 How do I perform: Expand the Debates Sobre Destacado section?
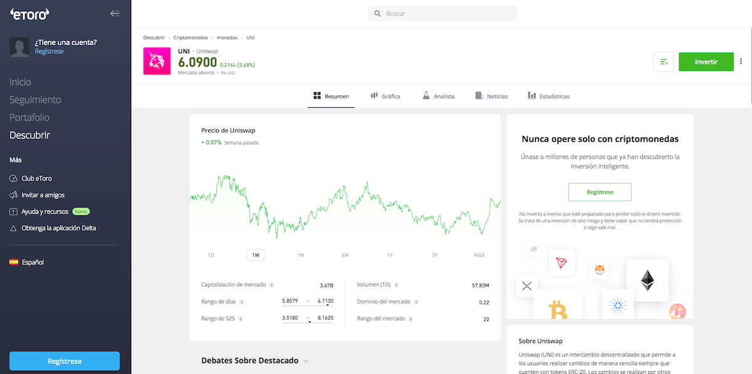305,361
